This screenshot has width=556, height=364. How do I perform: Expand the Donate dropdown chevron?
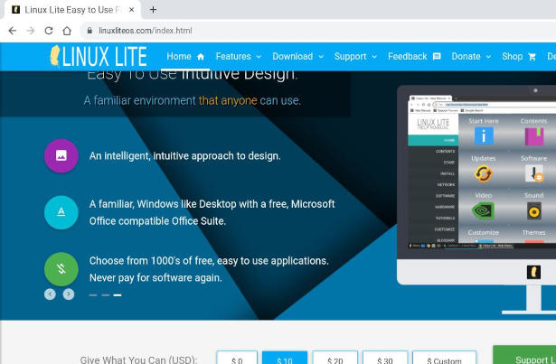488,57
